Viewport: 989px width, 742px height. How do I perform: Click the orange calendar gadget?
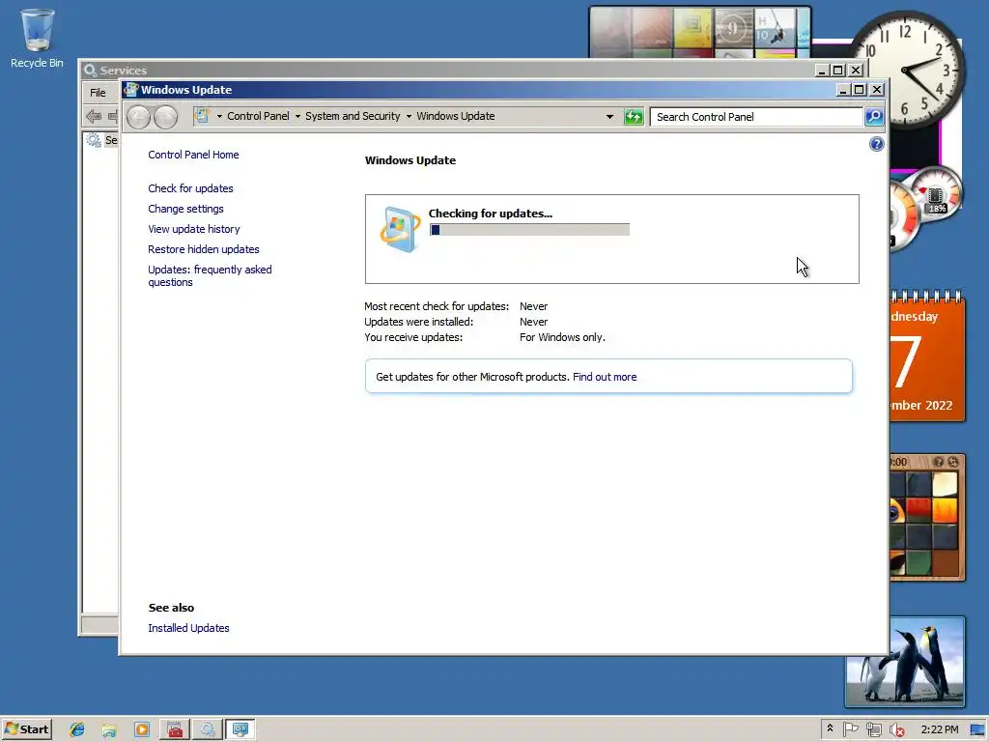[927, 357]
